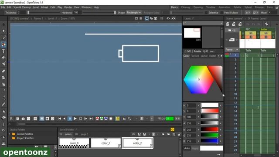Expand the Global Palettes tree item
The height and width of the screenshot is (157, 279).
click(x=10, y=134)
